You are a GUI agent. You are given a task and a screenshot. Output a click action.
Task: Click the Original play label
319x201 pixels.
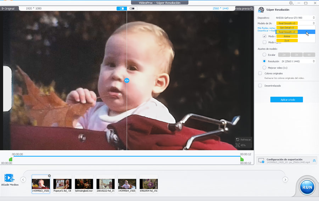point(8,9)
